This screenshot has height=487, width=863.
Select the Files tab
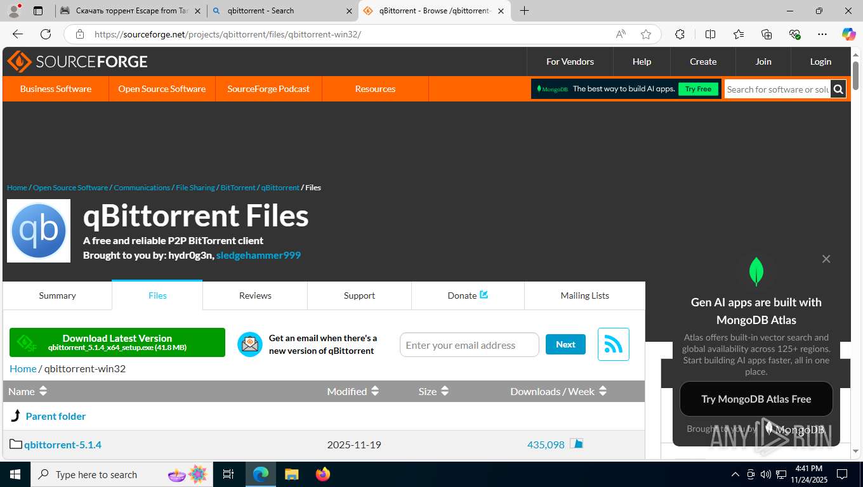coord(157,295)
